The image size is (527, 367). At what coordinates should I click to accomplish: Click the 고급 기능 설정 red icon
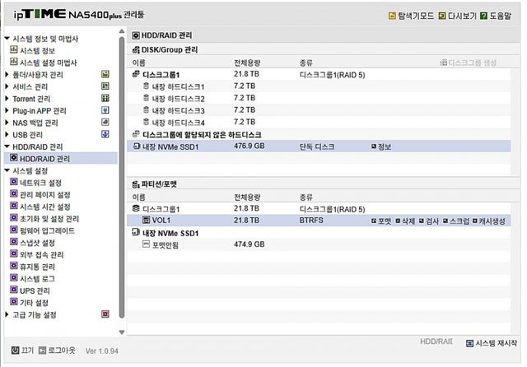(x=105, y=314)
